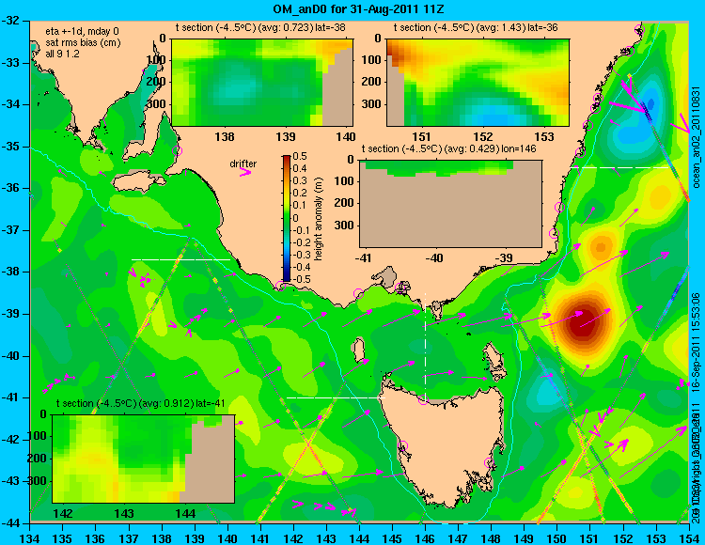Click the magenta circle on Tasmania's west coast
705x545 pixels.
402,445
